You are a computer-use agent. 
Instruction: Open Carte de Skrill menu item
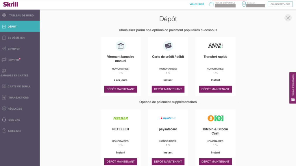pyautogui.click(x=20, y=86)
